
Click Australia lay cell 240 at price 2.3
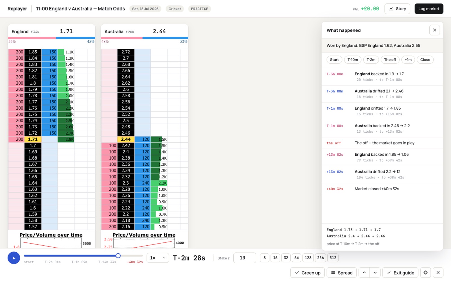(x=142, y=183)
